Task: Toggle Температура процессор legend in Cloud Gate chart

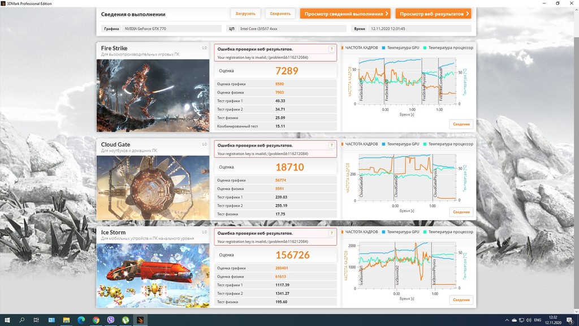Action: coord(448,144)
